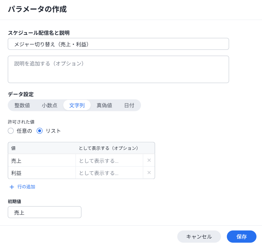The width and height of the screenshot is (262, 246).
Task: Click the 保存 button
Action: point(241,237)
